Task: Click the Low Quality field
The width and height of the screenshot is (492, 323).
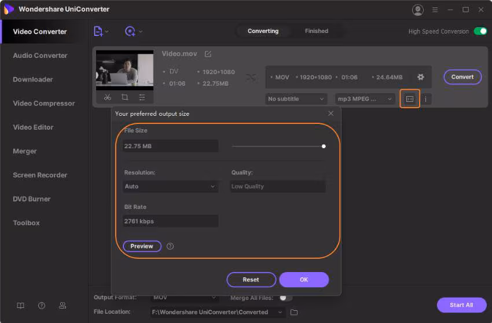Action: [278, 186]
